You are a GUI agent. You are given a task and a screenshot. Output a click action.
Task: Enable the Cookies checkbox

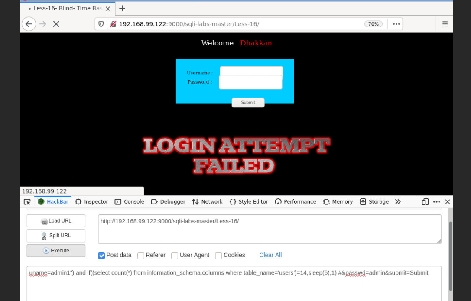(x=219, y=256)
